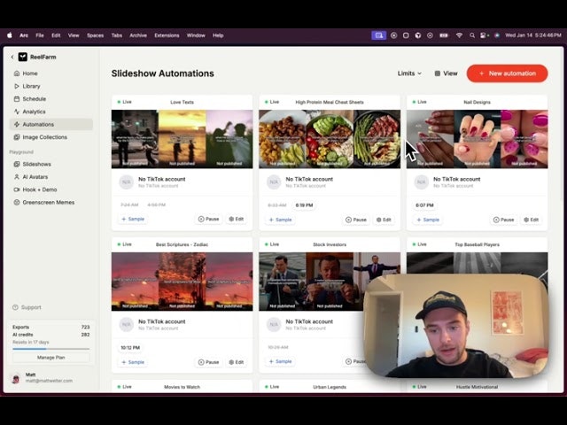Screen dimensions: 567x425
Task: Click the Urban Legends card title
Action: point(330,387)
